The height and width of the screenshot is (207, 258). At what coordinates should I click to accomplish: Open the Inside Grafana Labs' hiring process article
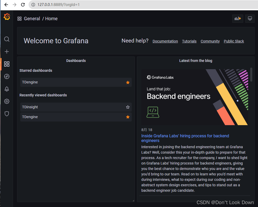pos(185,138)
